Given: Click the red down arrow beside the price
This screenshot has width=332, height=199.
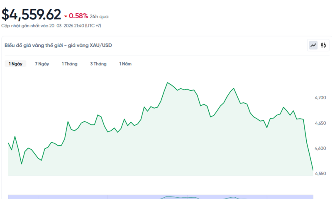Looking at the screenshot, I should [x=66, y=16].
